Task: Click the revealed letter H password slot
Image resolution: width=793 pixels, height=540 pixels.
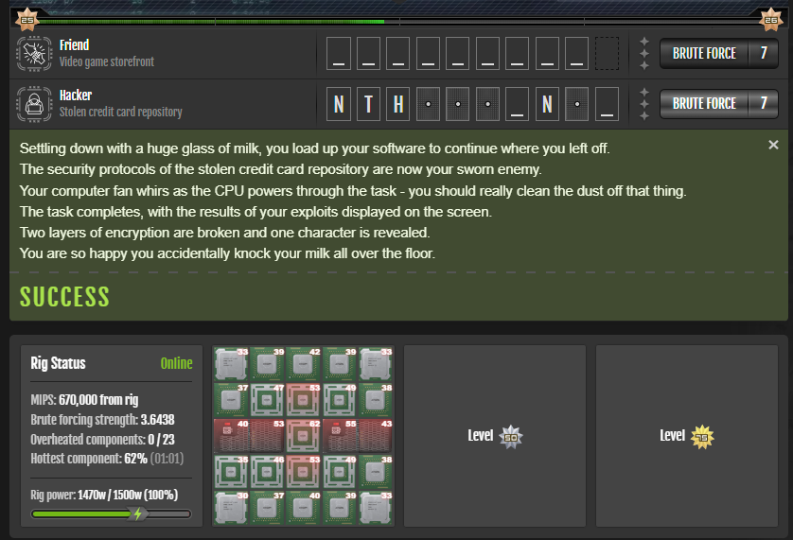Action: tap(398, 104)
